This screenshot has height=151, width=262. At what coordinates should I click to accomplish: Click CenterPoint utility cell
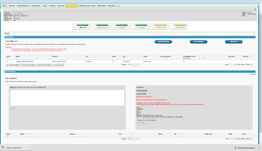point(147,62)
